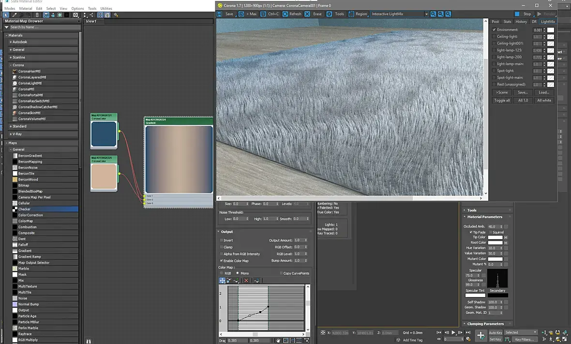Click the Refresh render icon
The width and height of the screenshot is (571, 344).
[x=285, y=14]
